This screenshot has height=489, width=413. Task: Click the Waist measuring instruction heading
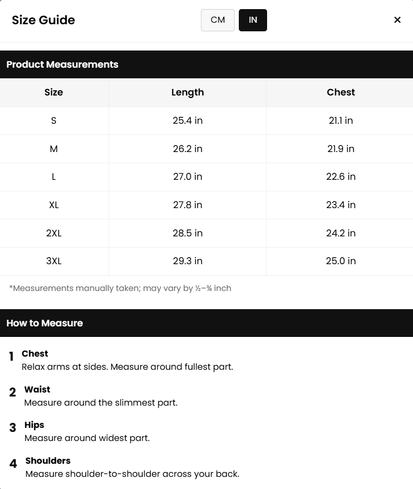(37, 389)
